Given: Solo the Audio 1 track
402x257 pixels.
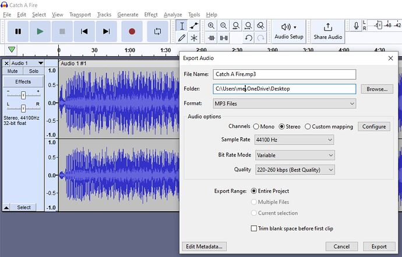Looking at the screenshot, I should (34, 71).
